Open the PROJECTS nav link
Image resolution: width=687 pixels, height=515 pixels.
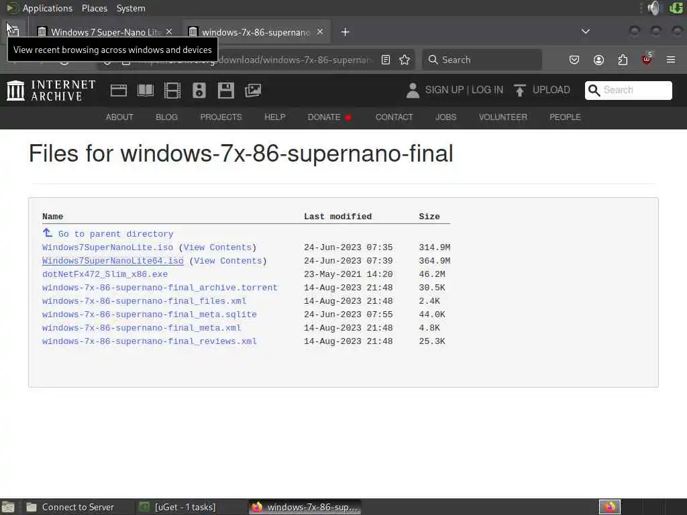tap(221, 117)
